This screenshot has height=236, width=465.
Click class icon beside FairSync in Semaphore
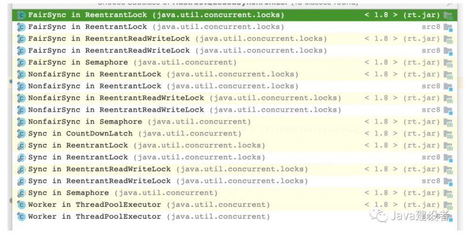(x=21, y=62)
